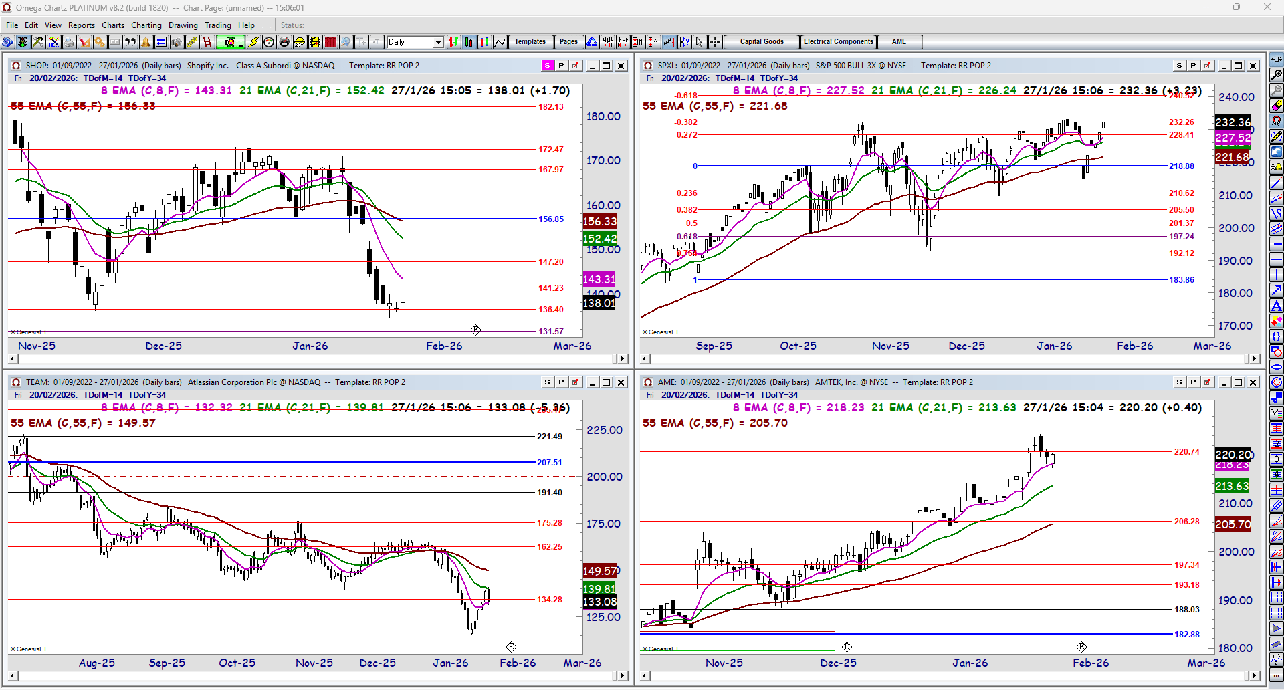Click the dark red 149.57 EMA price tag
Image resolution: width=1284 pixels, height=690 pixels.
tap(600, 571)
